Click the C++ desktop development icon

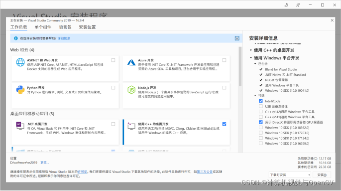131,126
